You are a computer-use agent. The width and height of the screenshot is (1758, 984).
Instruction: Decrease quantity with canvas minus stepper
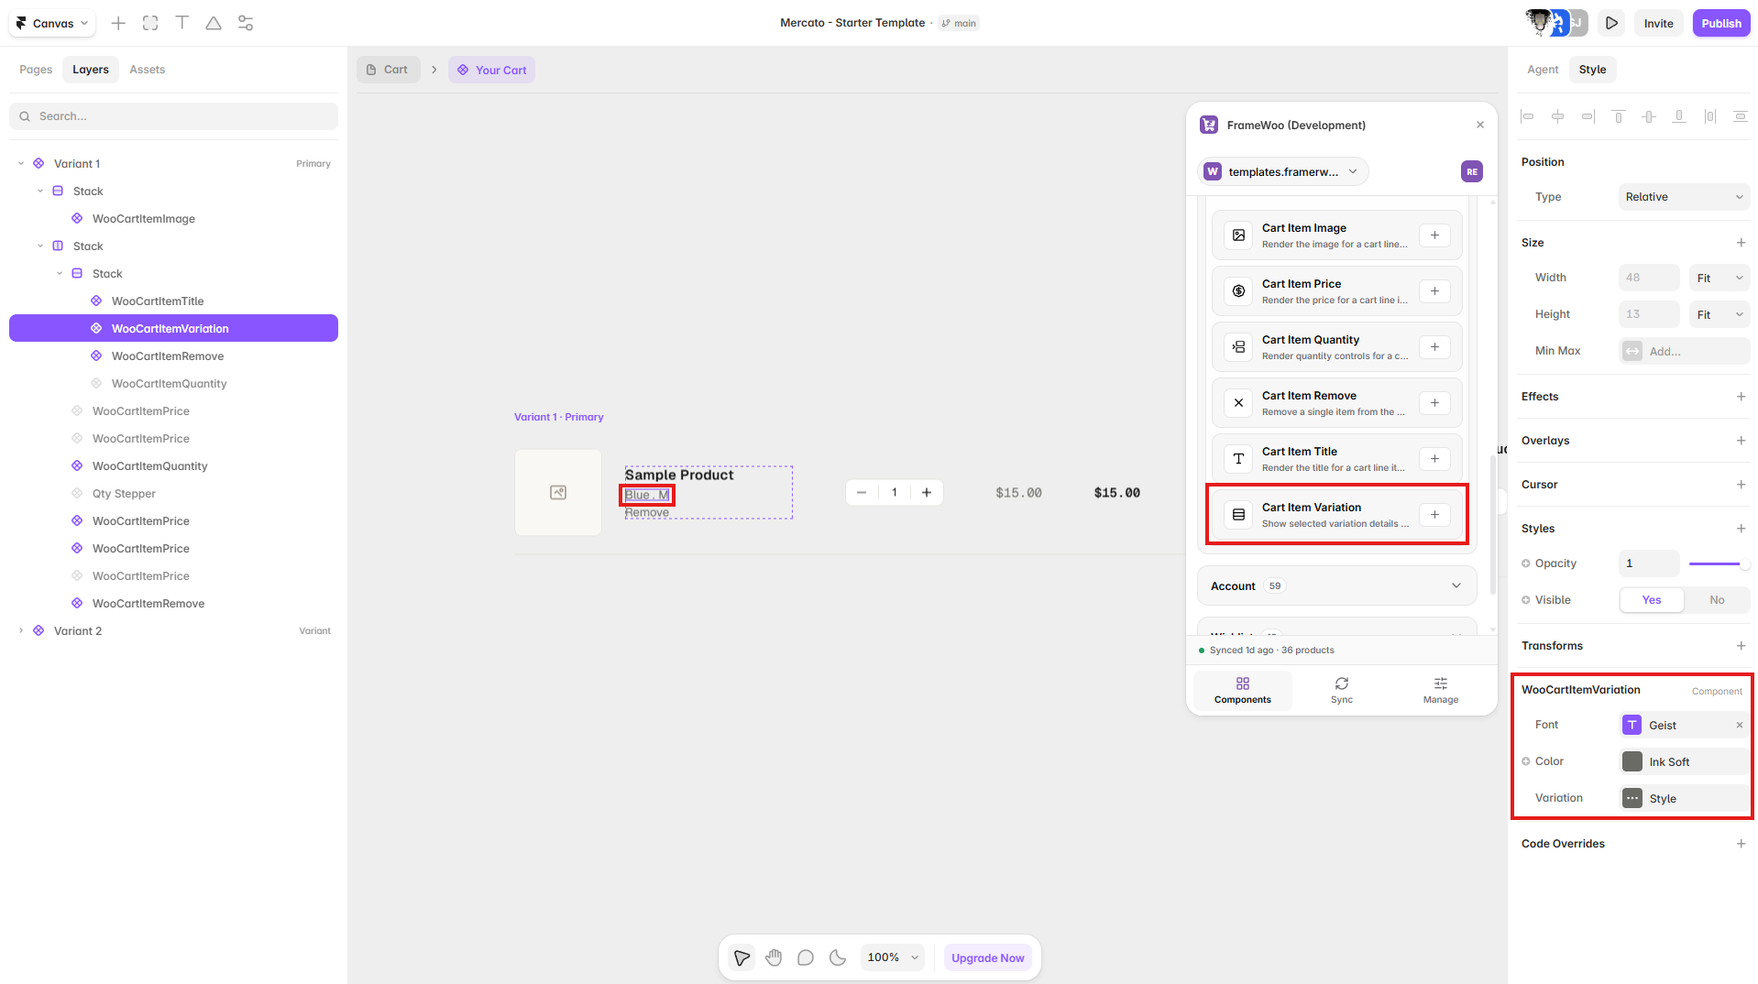862,493
